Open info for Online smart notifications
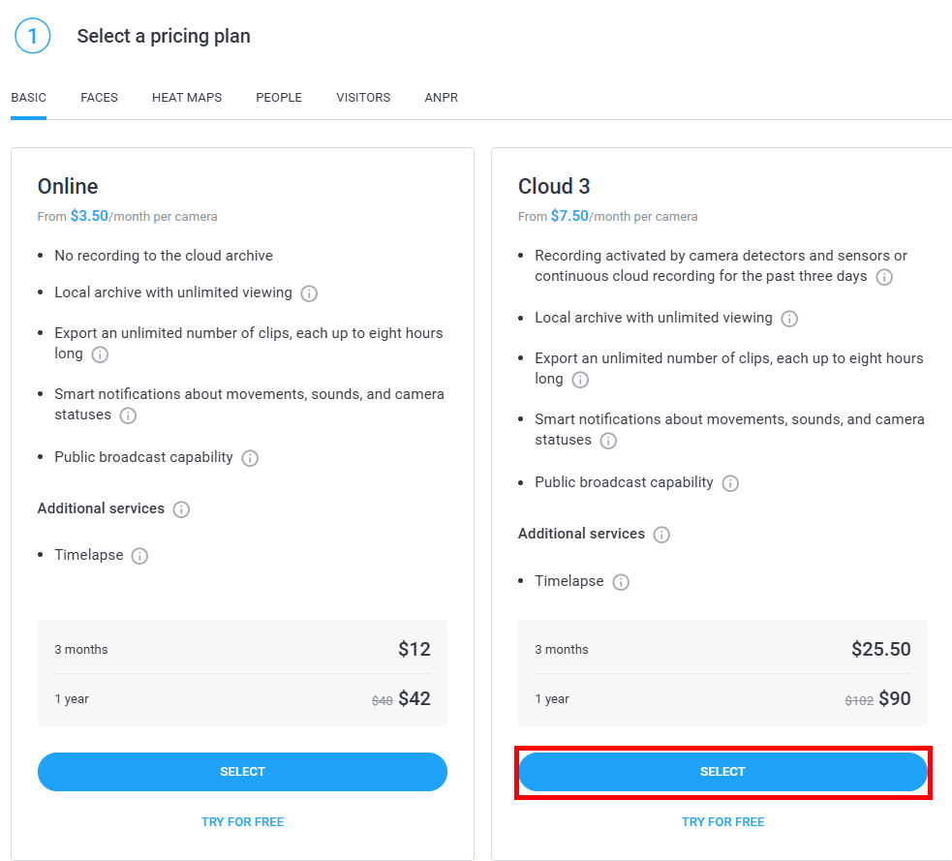This screenshot has width=952, height=861. 128,415
